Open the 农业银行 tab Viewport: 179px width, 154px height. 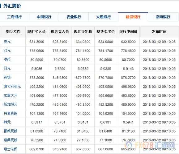(74, 17)
